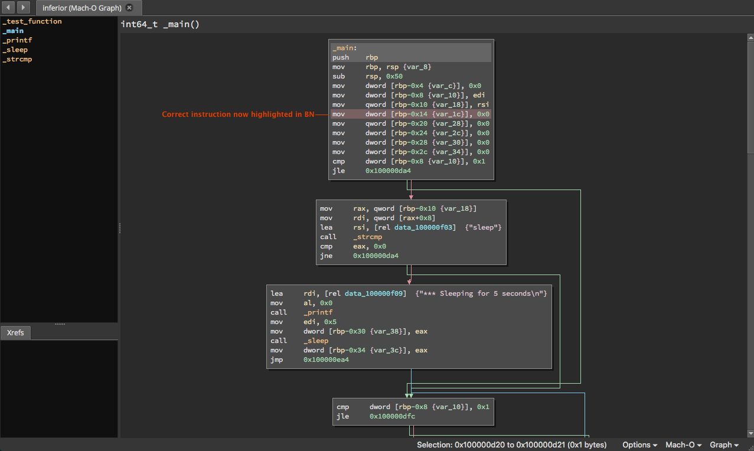Follow the jle 0x100000da4 address
The height and width of the screenshot is (451, 754).
click(x=388, y=171)
